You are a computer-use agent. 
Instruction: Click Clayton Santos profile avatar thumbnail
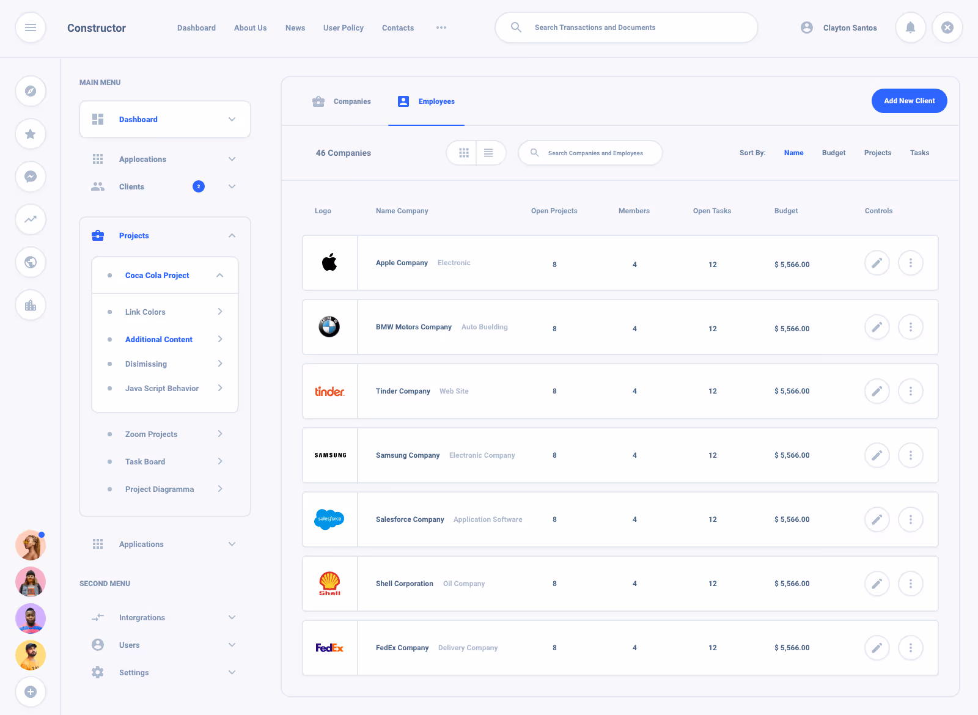(x=806, y=28)
